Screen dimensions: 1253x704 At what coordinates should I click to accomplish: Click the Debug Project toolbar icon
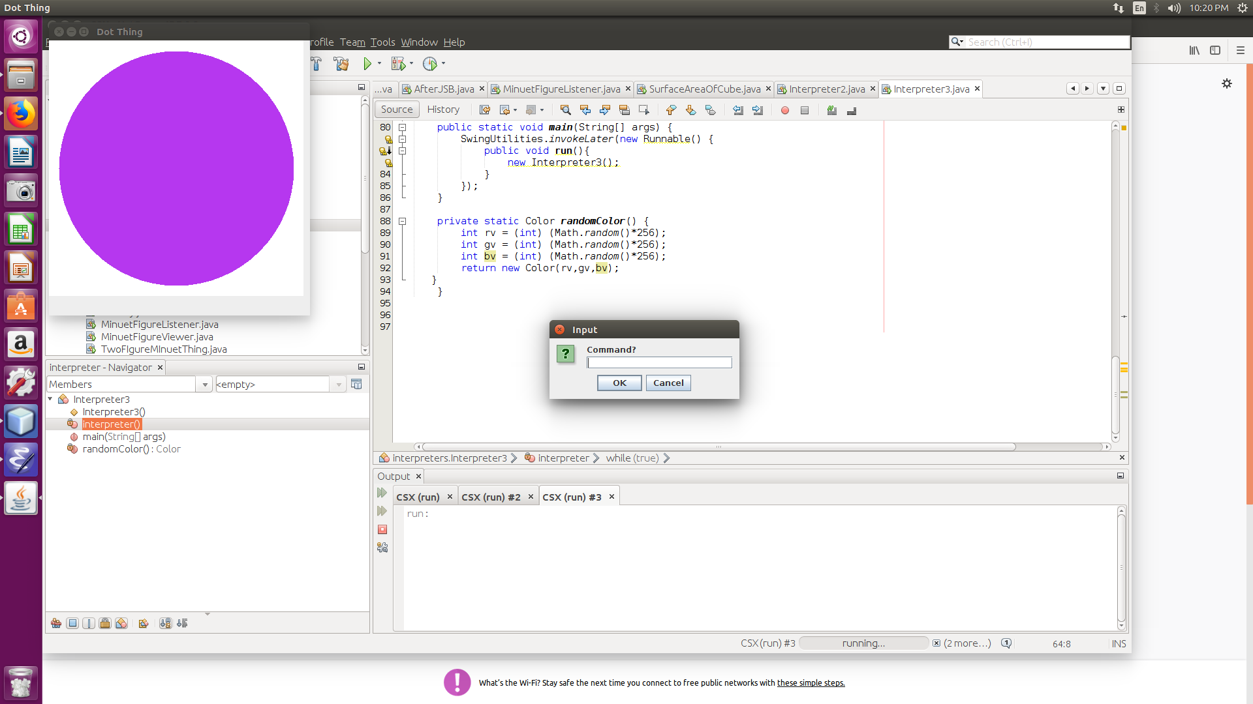(397, 64)
